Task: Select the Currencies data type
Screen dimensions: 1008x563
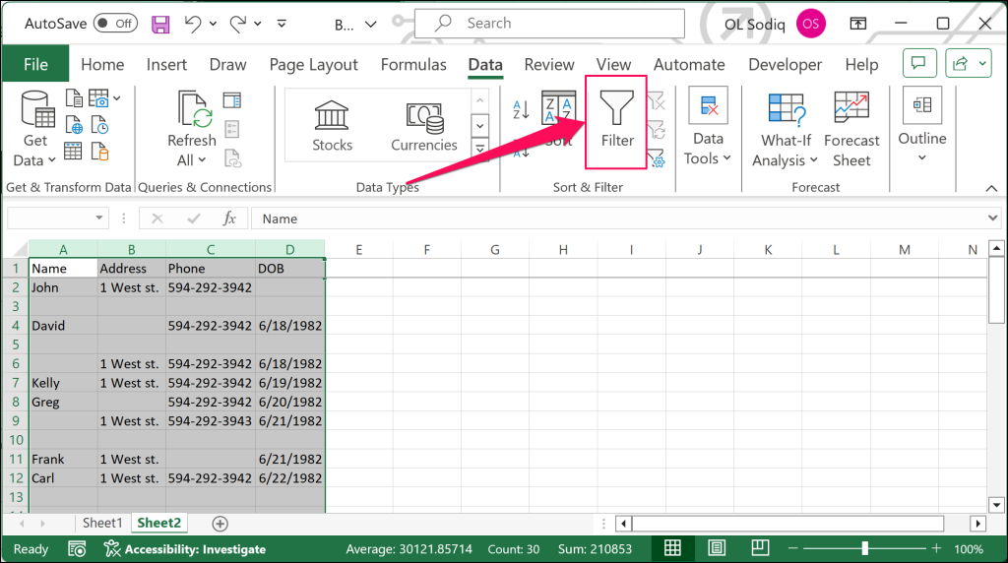Action: [x=423, y=126]
